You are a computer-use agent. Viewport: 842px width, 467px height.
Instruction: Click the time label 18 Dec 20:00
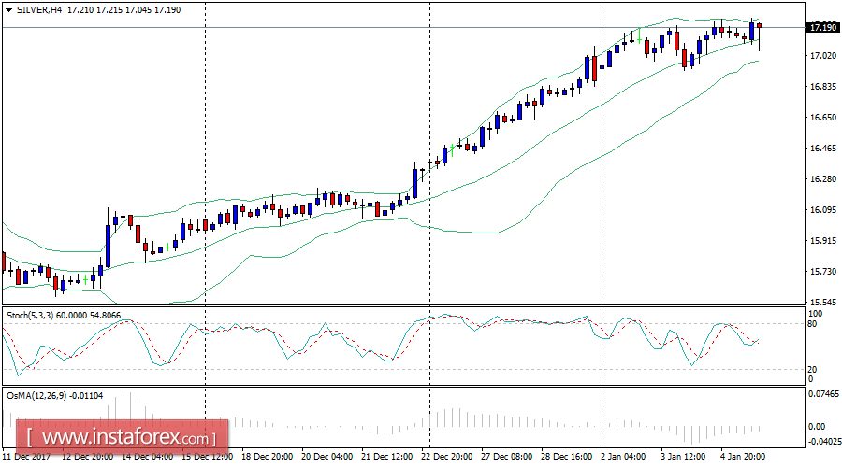(267, 457)
